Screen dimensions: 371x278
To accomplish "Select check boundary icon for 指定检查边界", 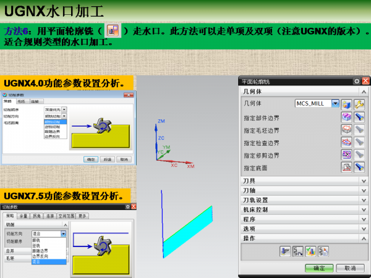I will point(346,142).
